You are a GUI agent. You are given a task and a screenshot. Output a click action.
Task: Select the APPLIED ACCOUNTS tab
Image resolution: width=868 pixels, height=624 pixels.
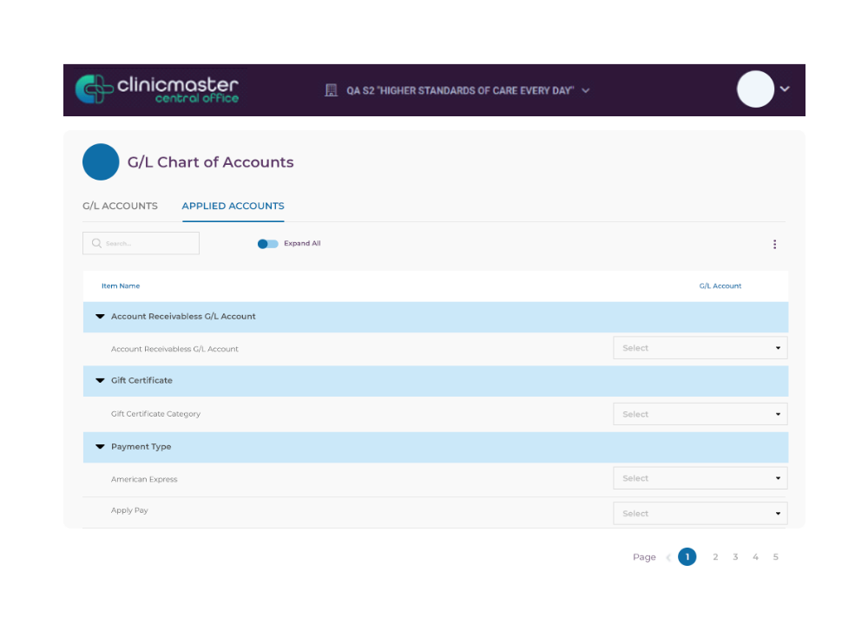233,206
